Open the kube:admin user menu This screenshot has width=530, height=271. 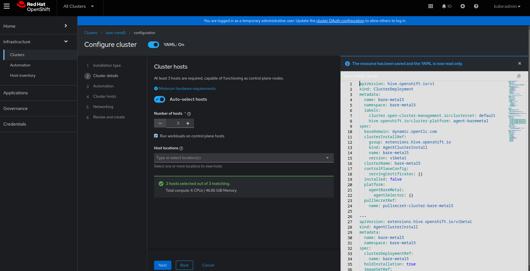tap(507, 6)
